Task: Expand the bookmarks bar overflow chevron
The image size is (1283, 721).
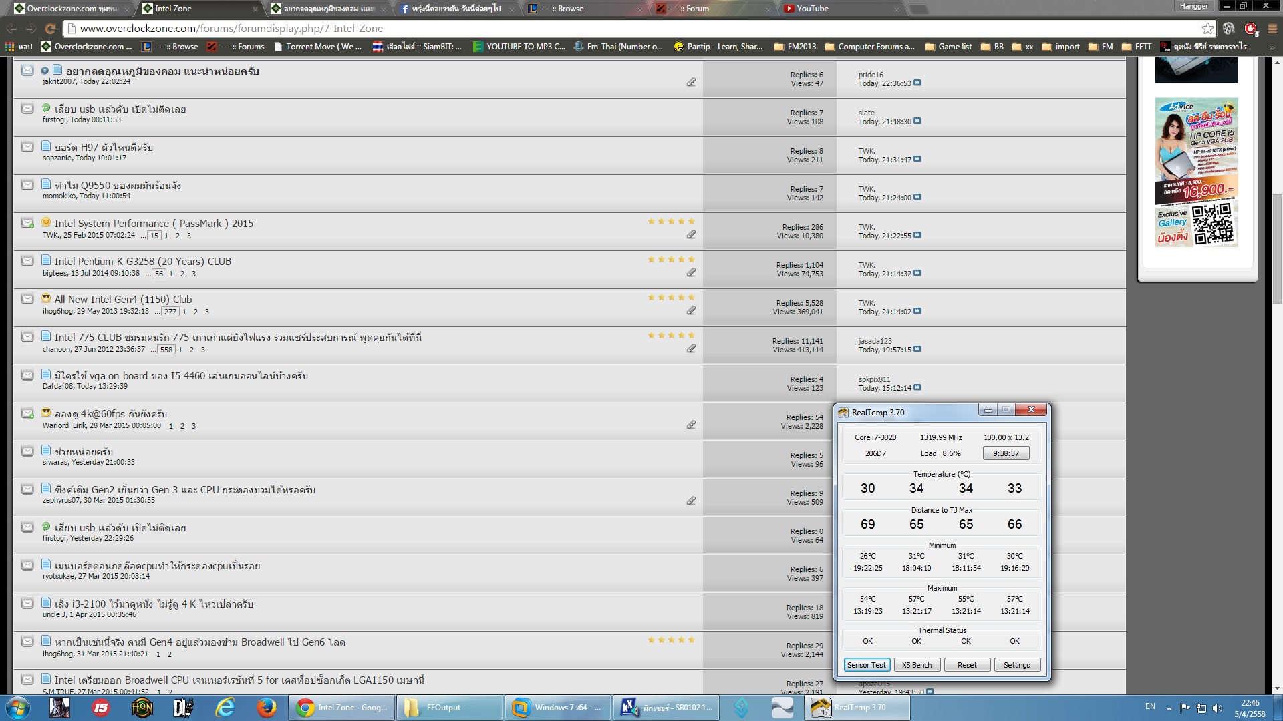Action: [1272, 47]
